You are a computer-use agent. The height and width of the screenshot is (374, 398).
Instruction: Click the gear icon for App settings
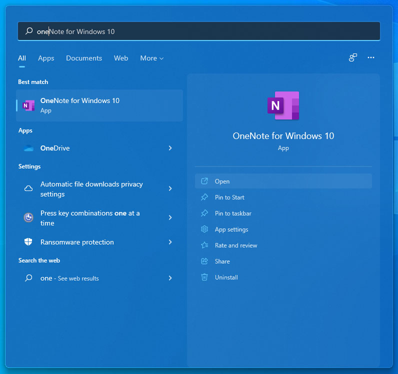pyautogui.click(x=204, y=229)
